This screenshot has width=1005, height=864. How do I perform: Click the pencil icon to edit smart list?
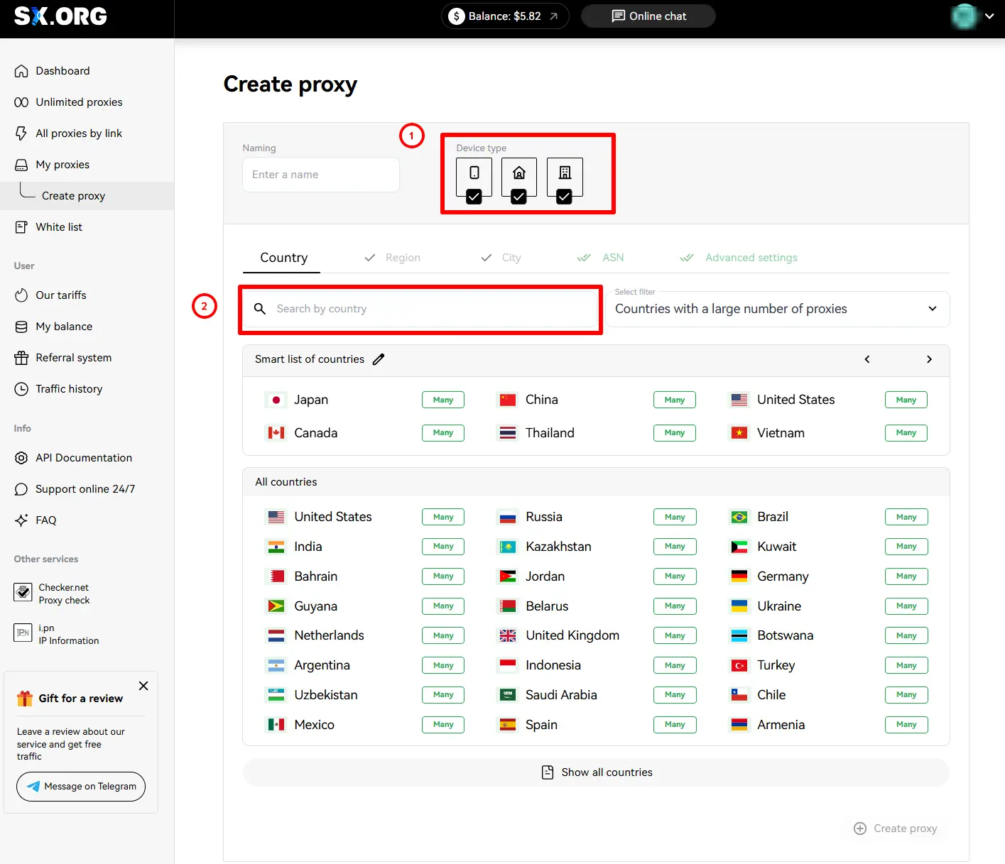click(379, 359)
